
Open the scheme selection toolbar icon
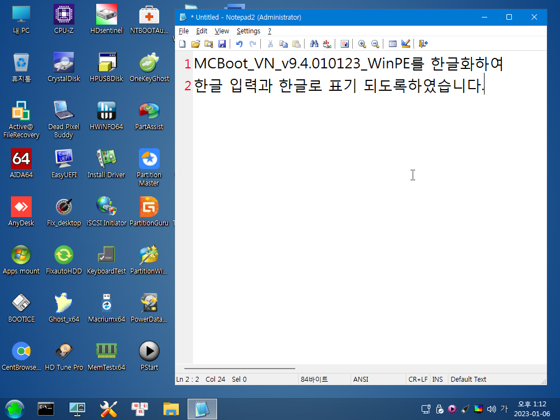pyautogui.click(x=393, y=44)
